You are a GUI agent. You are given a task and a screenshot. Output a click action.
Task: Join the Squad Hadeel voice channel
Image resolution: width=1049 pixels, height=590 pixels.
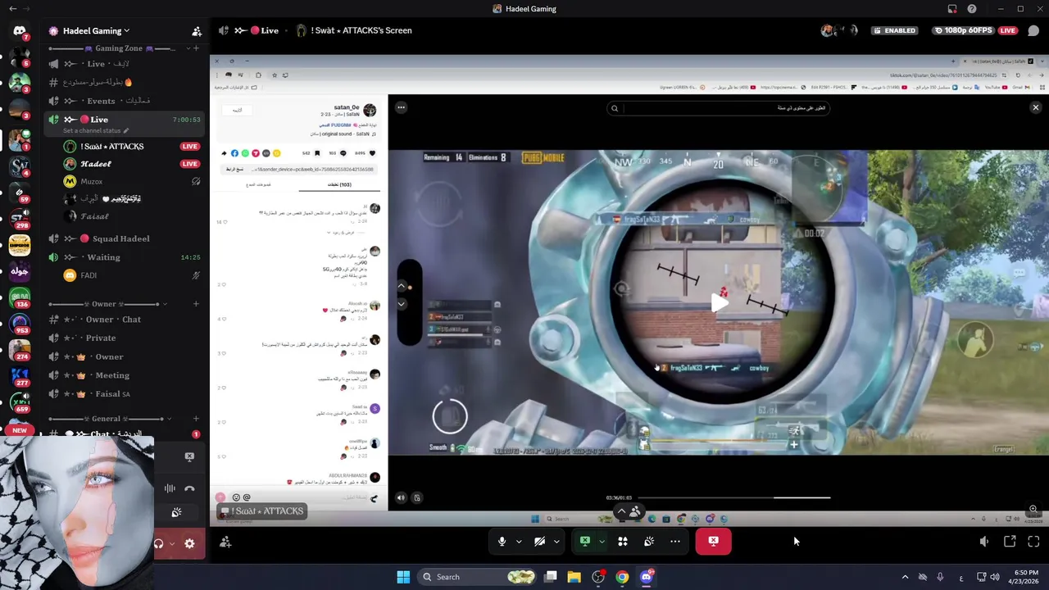coord(125,238)
